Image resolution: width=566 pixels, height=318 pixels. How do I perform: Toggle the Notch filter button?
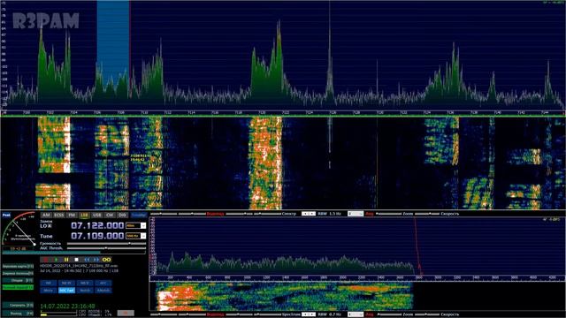pyautogui.click(x=85, y=291)
